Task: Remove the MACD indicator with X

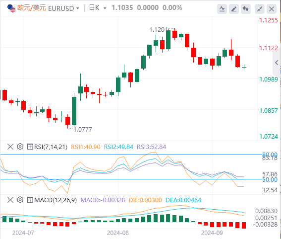Action: click(10, 200)
